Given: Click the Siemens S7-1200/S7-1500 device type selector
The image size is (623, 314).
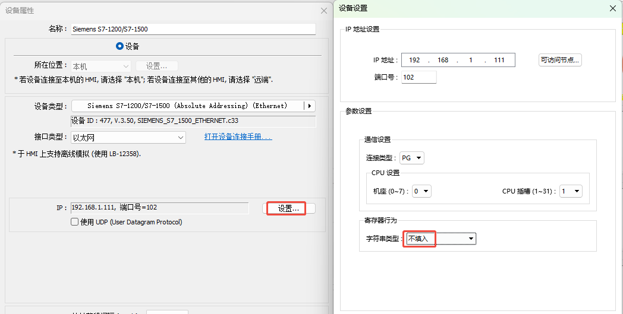Looking at the screenshot, I should [187, 106].
